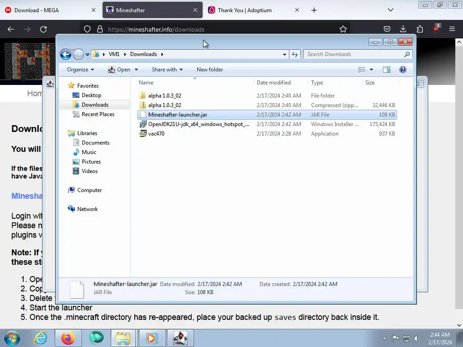The width and height of the screenshot is (463, 347).
Task: Change the view with the views icon
Action: (x=362, y=70)
